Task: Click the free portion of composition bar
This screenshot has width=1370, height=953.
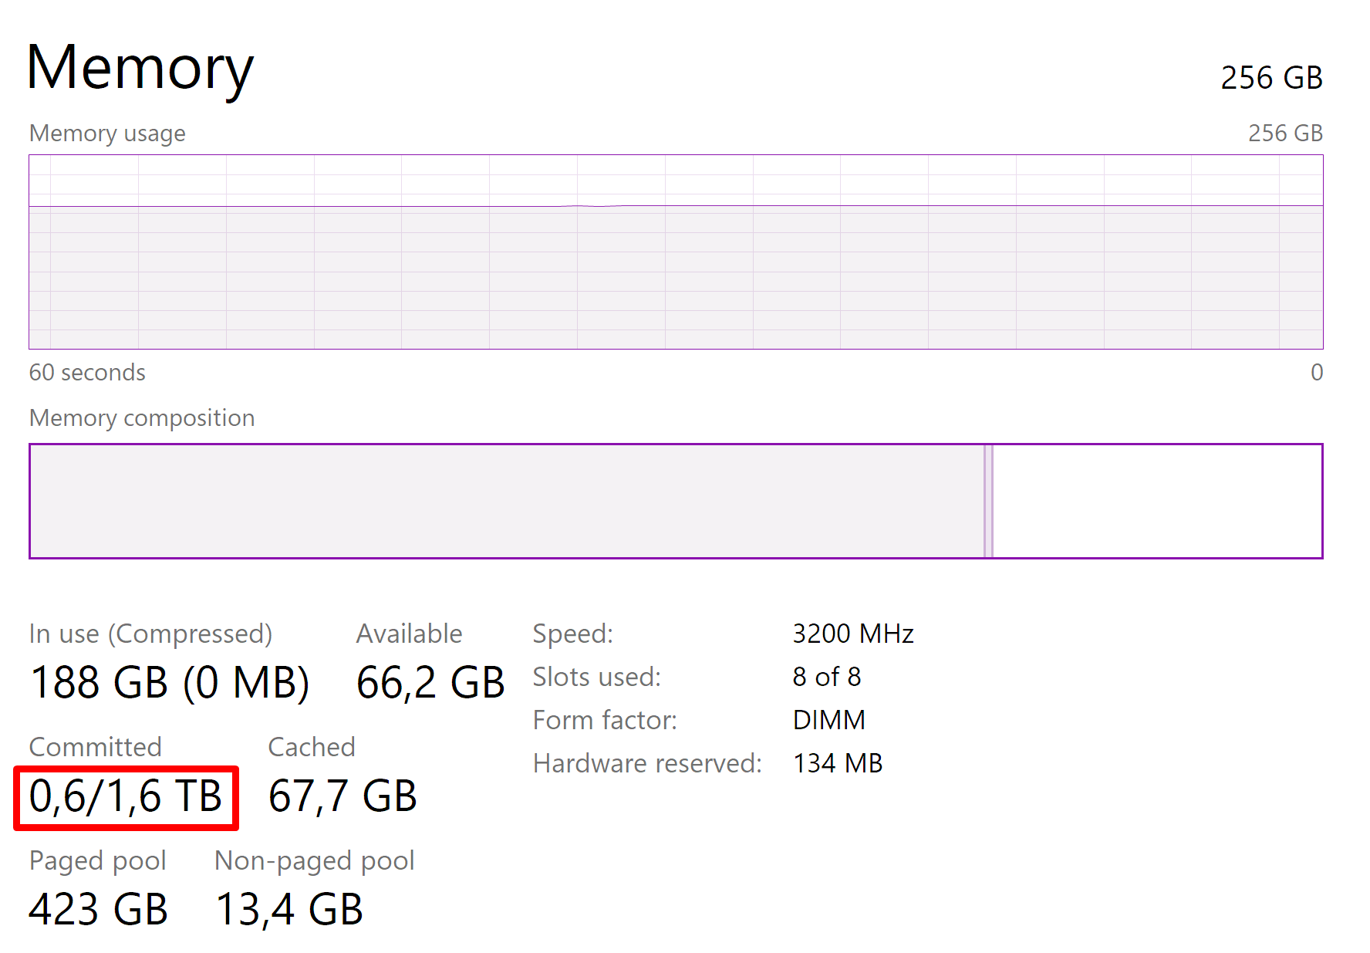Action: pyautogui.click(x=1157, y=501)
